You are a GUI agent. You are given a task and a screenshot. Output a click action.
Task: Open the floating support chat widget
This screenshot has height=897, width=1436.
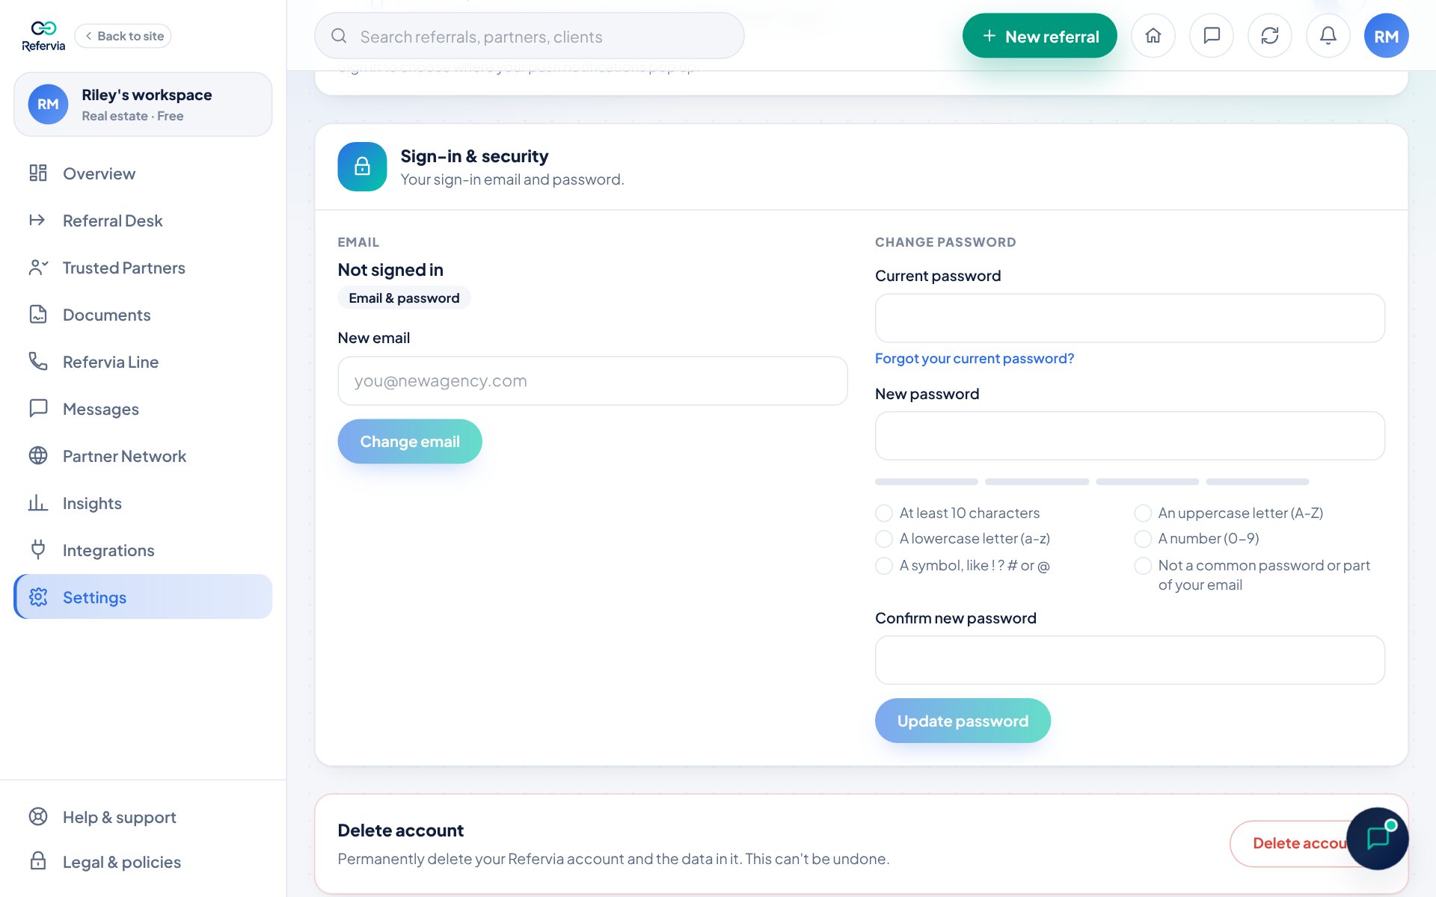(1378, 838)
